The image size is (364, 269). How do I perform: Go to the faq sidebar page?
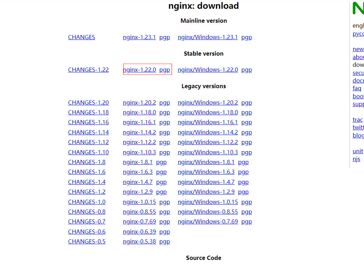[357, 89]
